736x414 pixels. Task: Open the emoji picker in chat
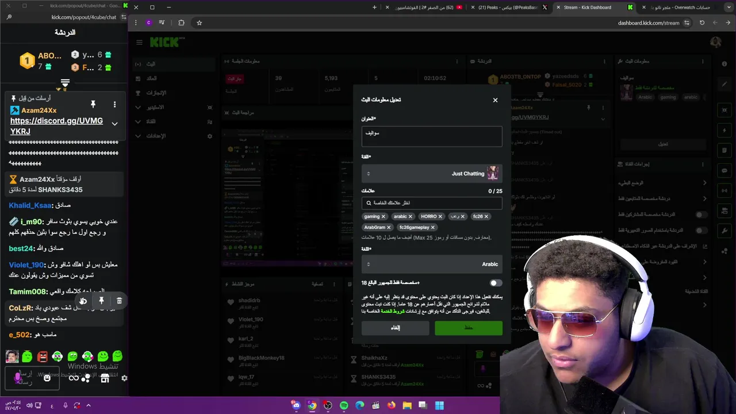tap(47, 378)
